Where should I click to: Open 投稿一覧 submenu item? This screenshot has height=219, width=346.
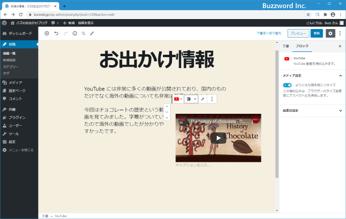10,53
